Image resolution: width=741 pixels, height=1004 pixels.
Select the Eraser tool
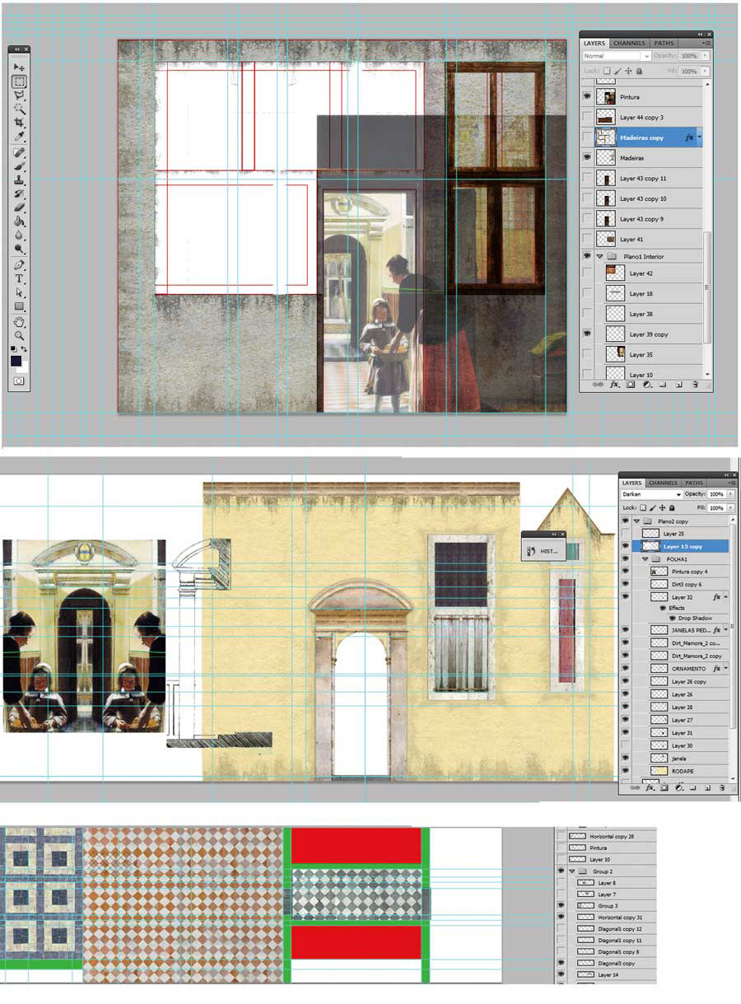(19, 208)
